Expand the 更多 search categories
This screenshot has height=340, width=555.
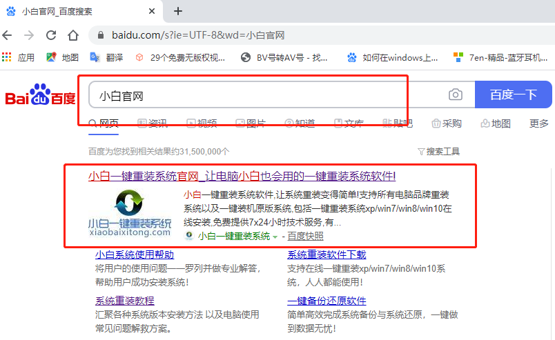click(538, 123)
